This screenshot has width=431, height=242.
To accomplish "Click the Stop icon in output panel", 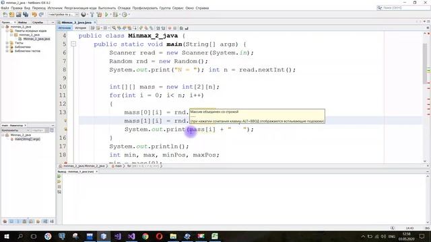I will (59, 187).
